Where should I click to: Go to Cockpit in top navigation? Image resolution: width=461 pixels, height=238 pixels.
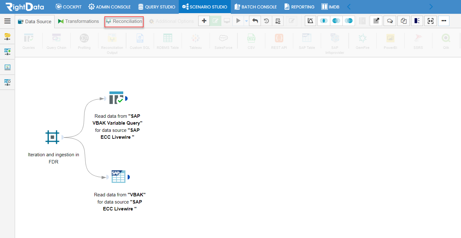coord(68,7)
